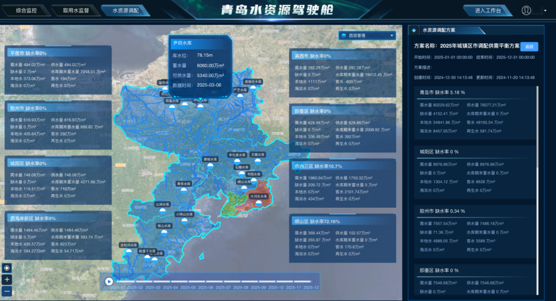Open the 高格庄水库 reservoir marker
Screen dimensions: 556x301
pos(253,88)
